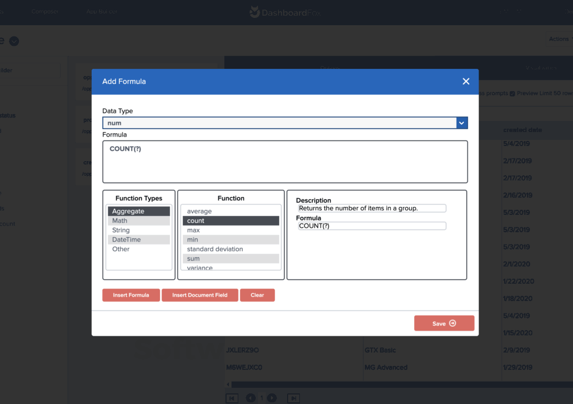Click the DashboardFox fox logo
Viewport: 573px width, 404px height.
pyautogui.click(x=255, y=12)
